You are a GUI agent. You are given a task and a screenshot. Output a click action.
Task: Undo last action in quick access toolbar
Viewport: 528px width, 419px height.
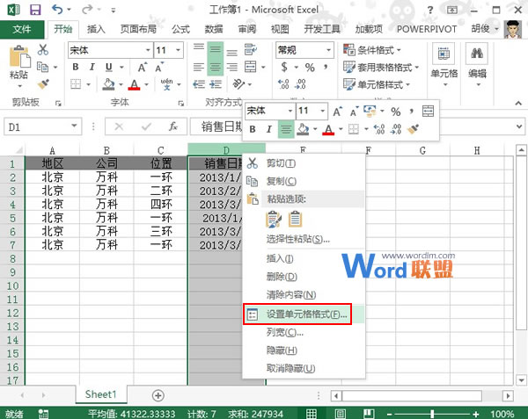click(57, 10)
